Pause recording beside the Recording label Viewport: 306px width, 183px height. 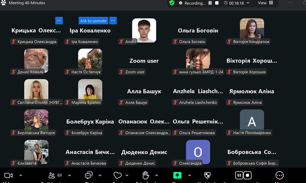pos(210,3)
